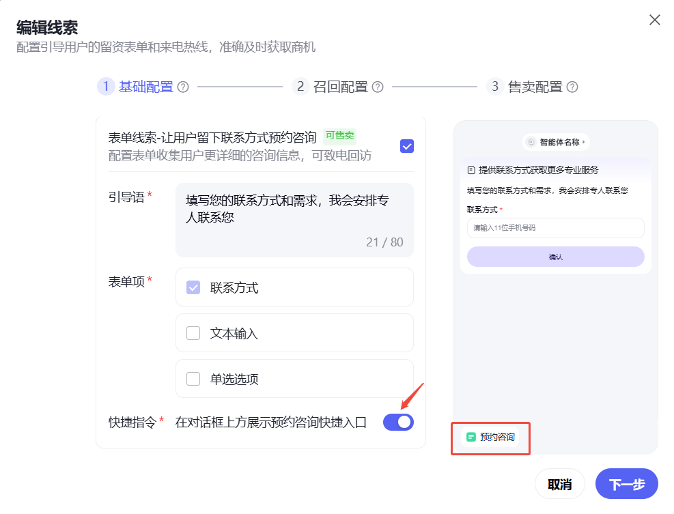The image size is (674, 514).
Task: Click the 下一步 button
Action: click(626, 483)
